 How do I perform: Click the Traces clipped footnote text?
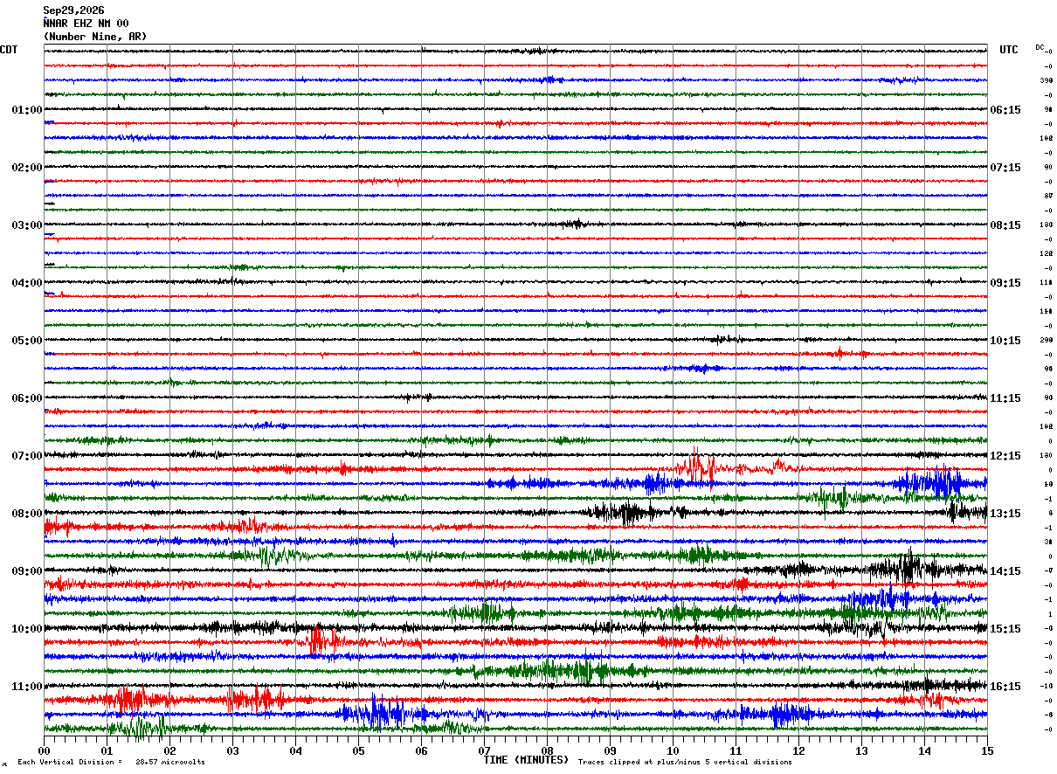click(685, 762)
